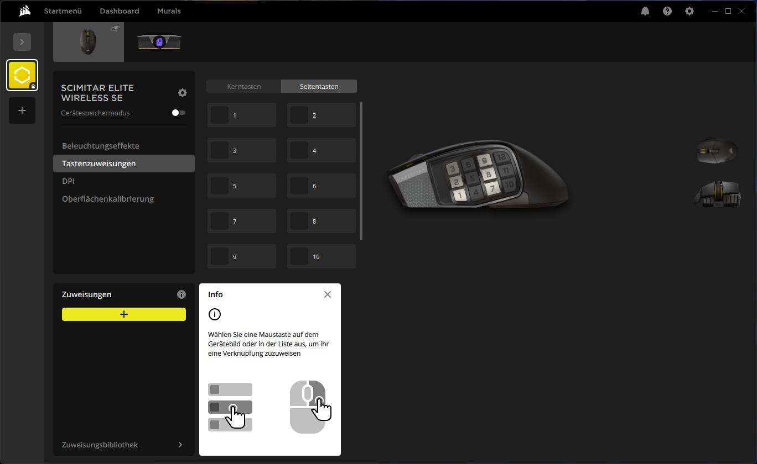Viewport: 757px width, 464px height.
Task: Add a new assignment with yellow plus button
Action: coord(124,314)
